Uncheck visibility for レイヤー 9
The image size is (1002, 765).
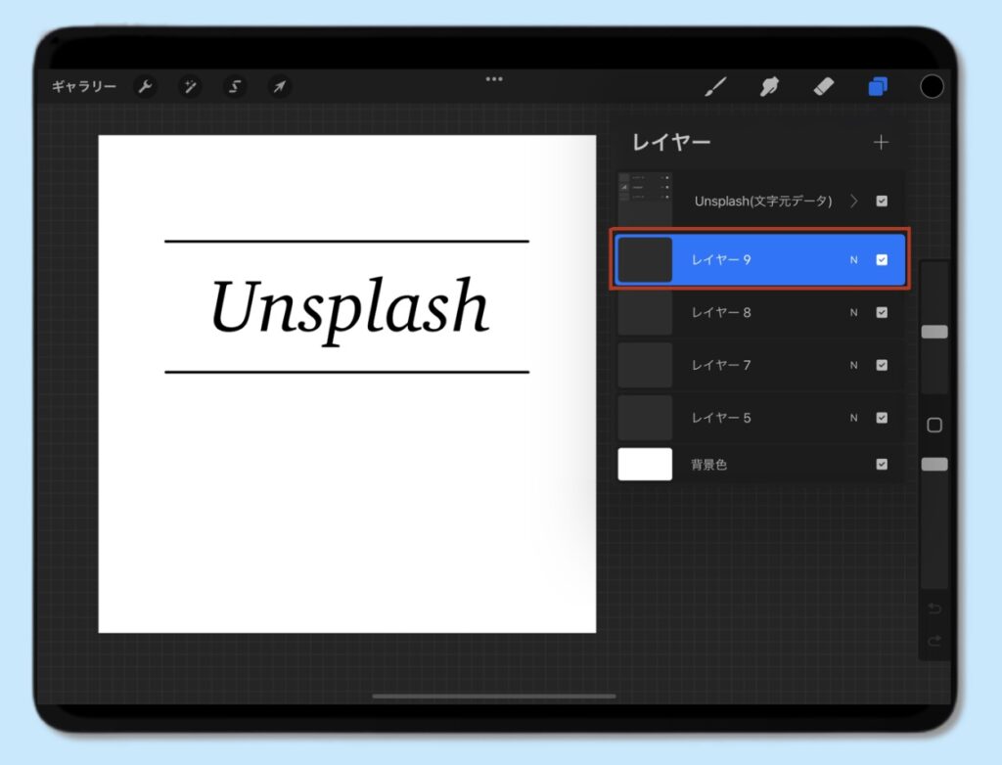click(x=882, y=259)
